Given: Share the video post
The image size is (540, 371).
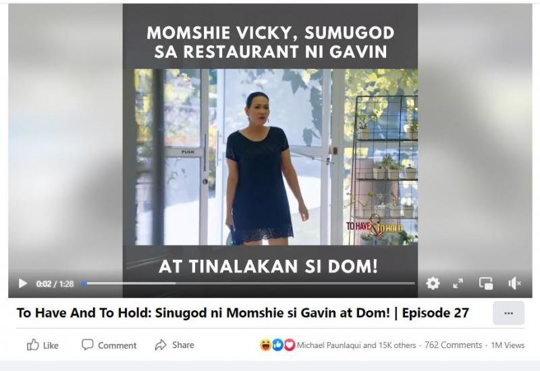Looking at the screenshot, I should pyautogui.click(x=174, y=345).
